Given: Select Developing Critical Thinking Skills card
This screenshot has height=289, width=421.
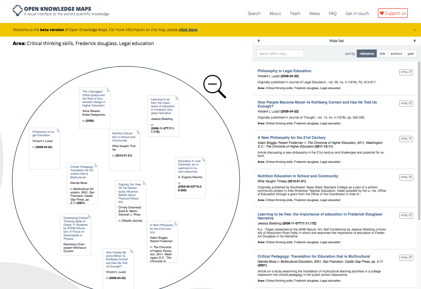Looking at the screenshot, I should point(76,234).
